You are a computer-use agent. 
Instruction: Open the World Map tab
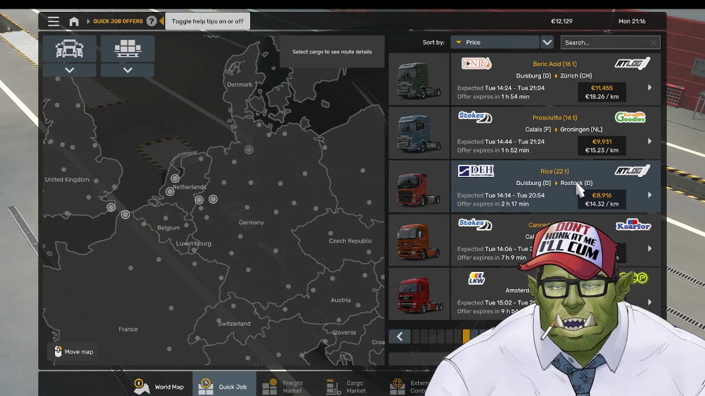(159, 386)
